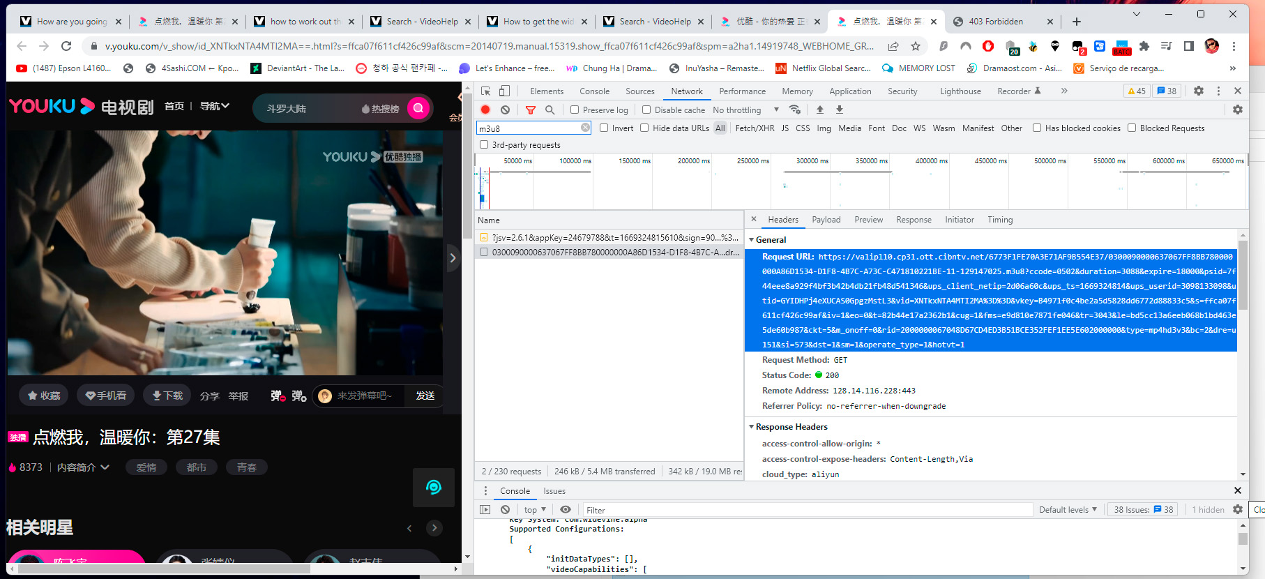Open the network search magnifier
Screen dimensions: 1265x579
(550, 110)
